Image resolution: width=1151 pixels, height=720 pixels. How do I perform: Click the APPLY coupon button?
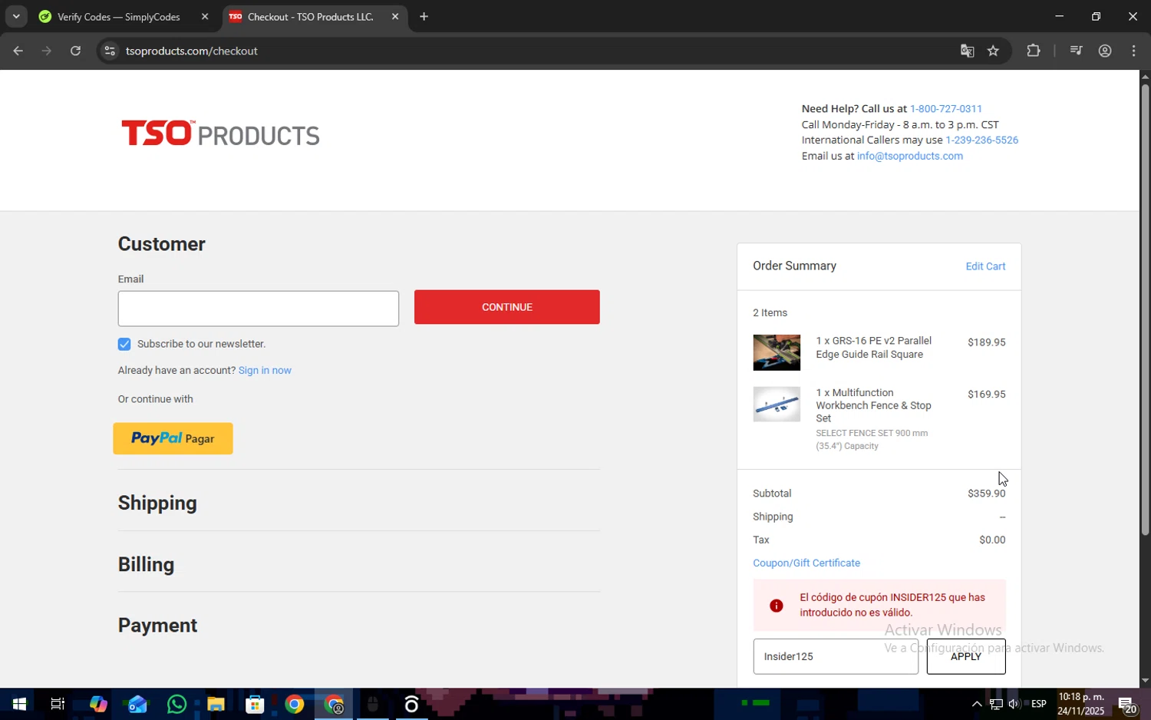point(966,656)
